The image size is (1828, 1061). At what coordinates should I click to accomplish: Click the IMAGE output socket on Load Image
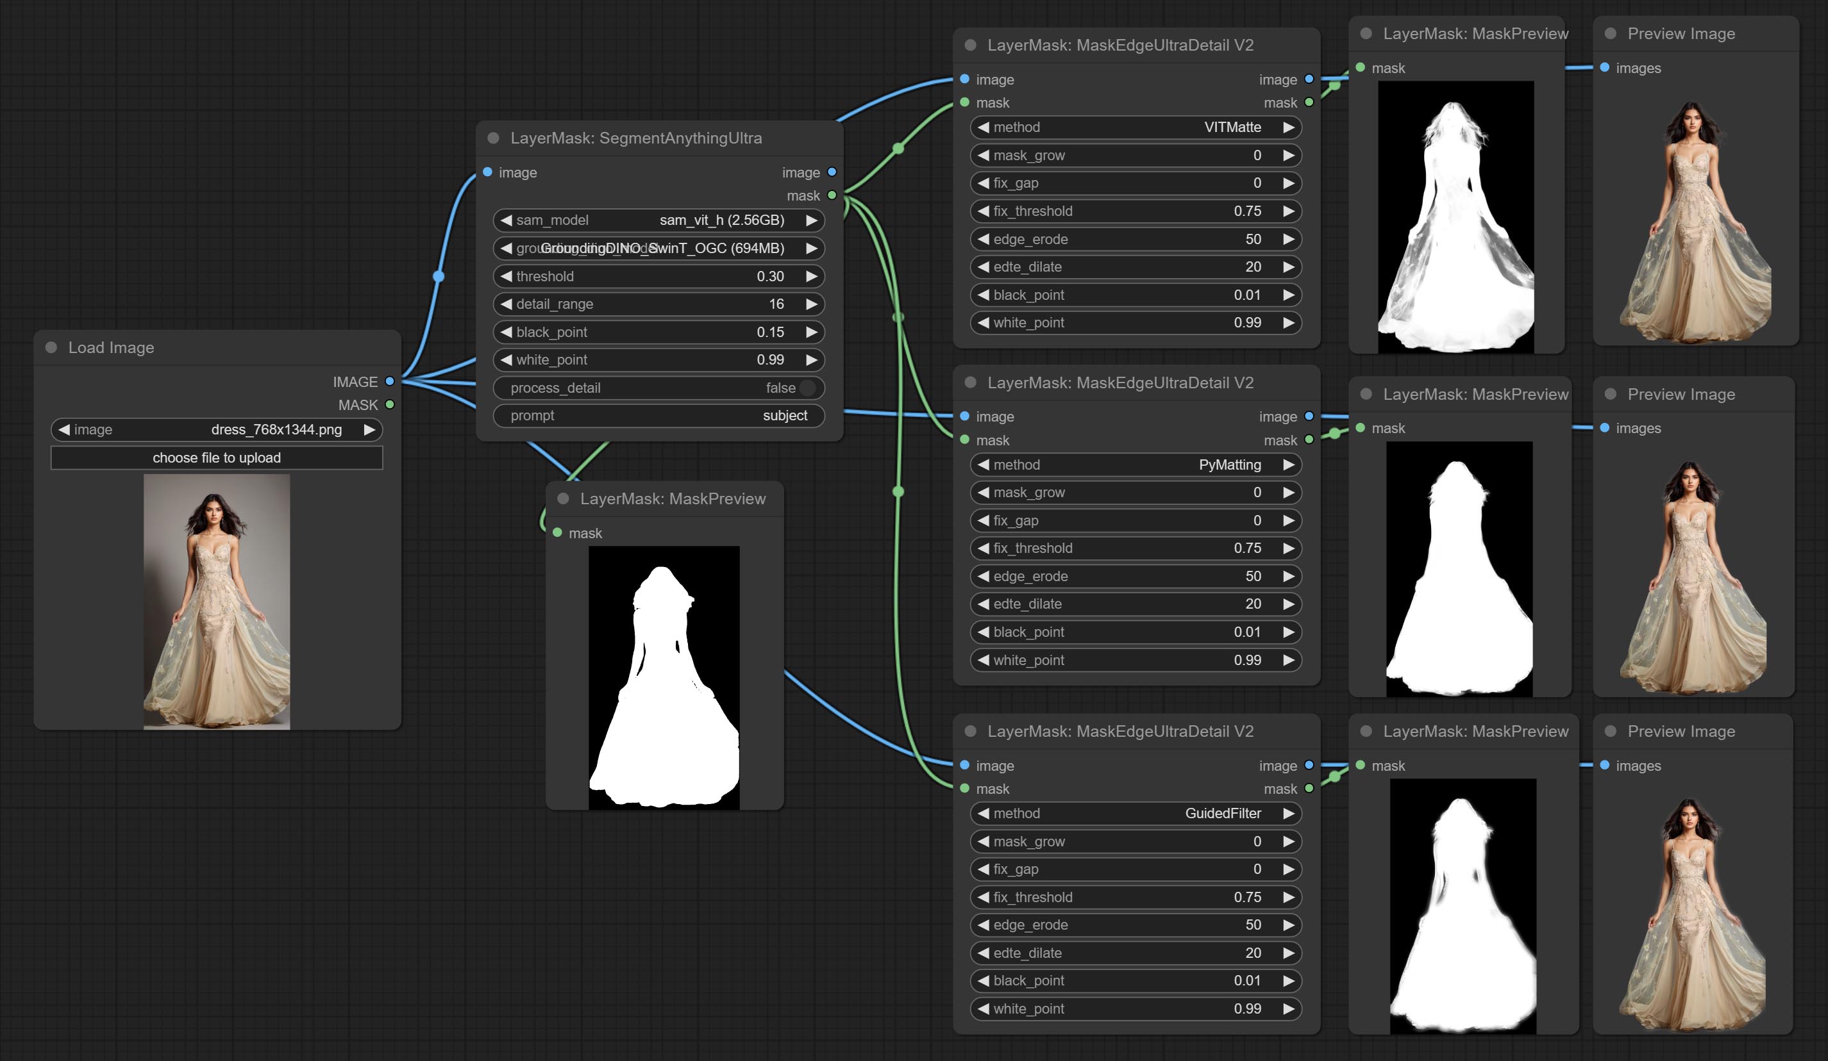pos(390,381)
